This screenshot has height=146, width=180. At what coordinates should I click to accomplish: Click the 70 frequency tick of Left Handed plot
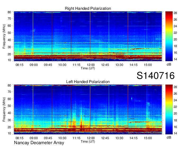[9, 92]
